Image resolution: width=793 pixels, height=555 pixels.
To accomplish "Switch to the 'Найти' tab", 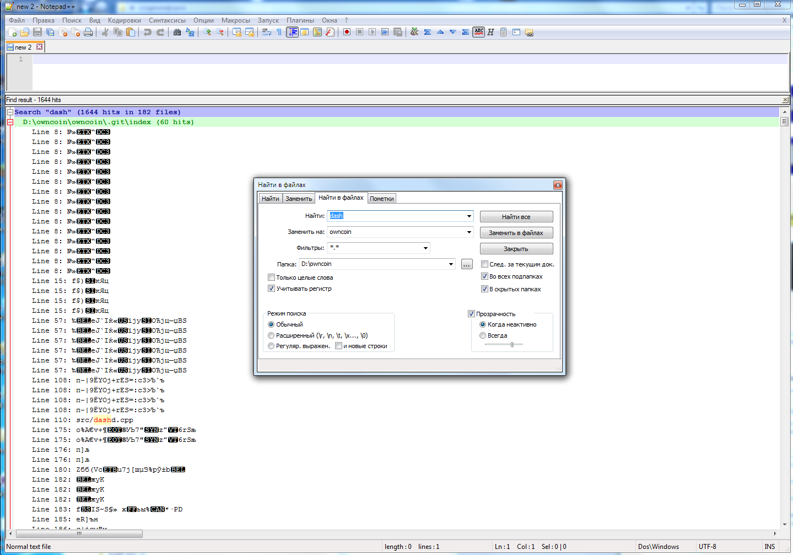I will point(271,199).
